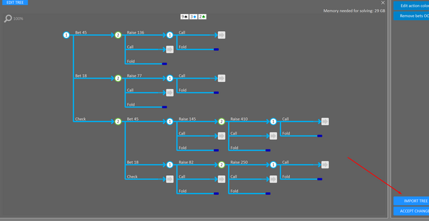Screen dimensions: 429x221
Task: Select player 2 node after Check
Action: pyautogui.click(x=118, y=121)
